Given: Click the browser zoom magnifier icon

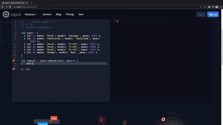Looking at the screenshot, I should click(x=201, y=7).
